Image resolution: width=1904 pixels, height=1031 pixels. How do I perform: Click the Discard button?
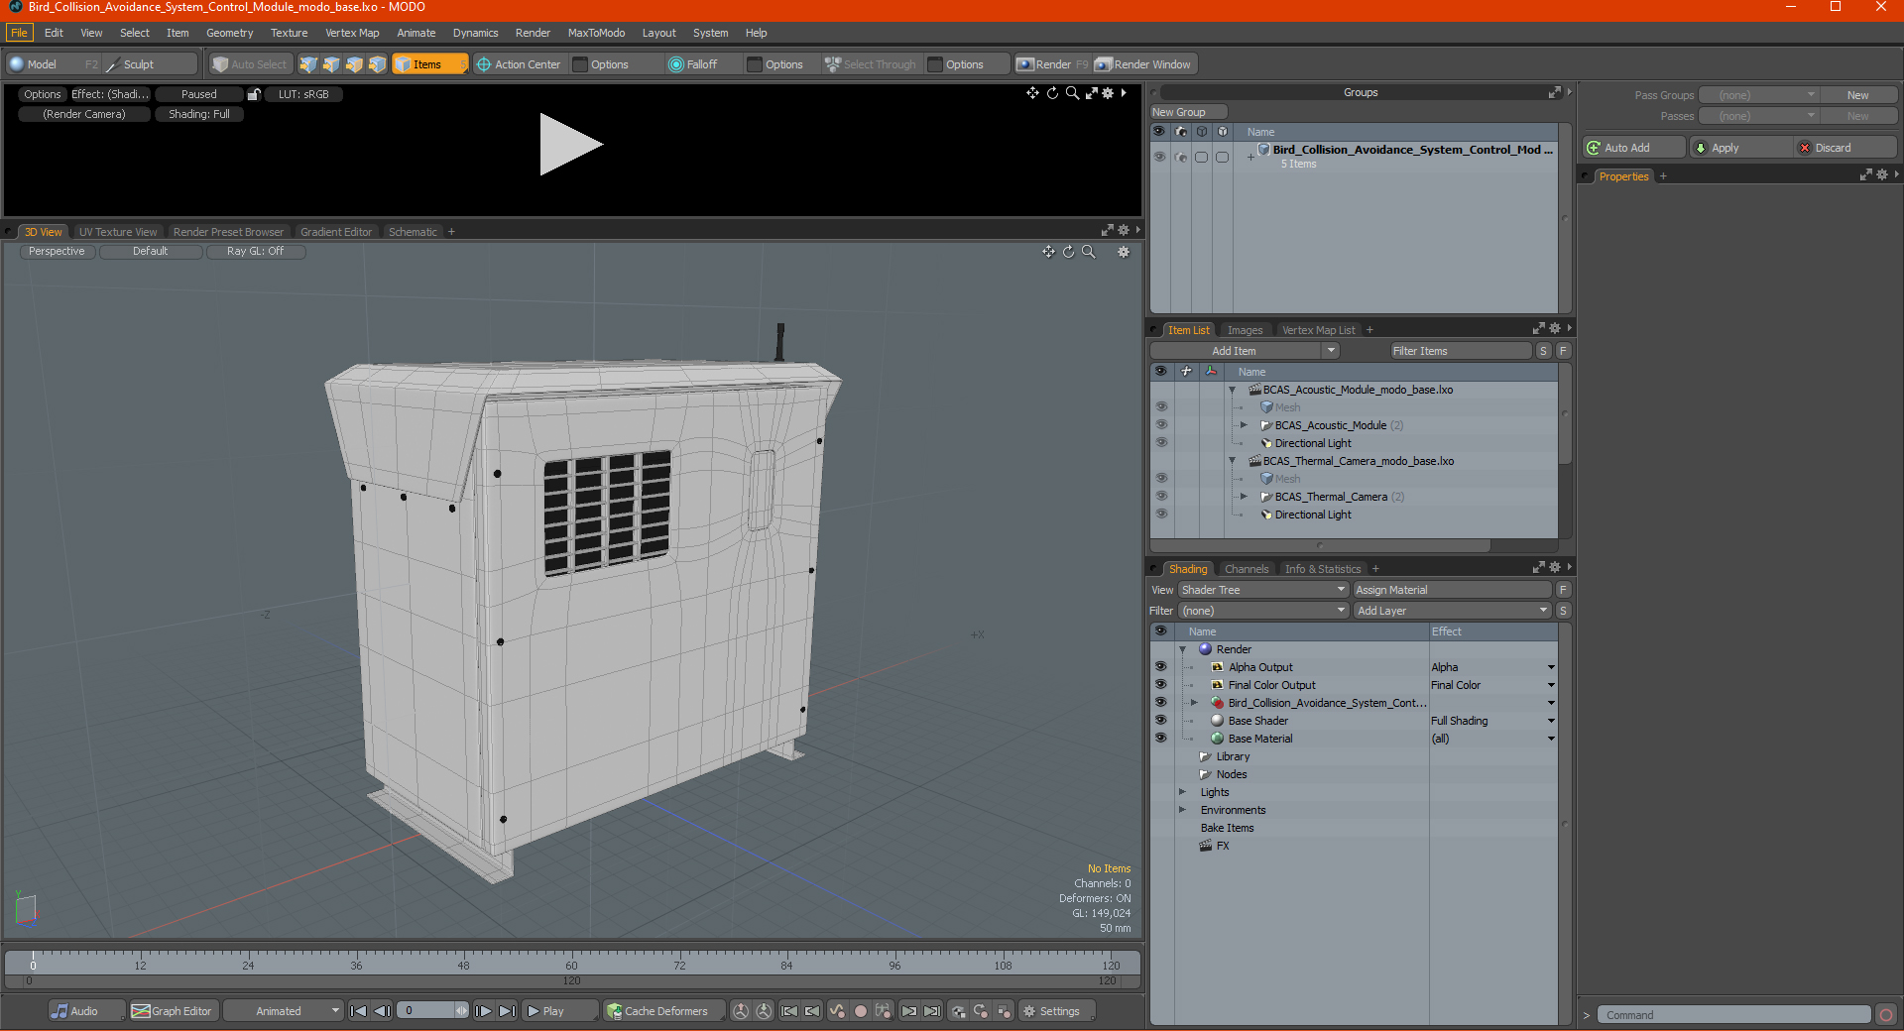click(x=1845, y=148)
